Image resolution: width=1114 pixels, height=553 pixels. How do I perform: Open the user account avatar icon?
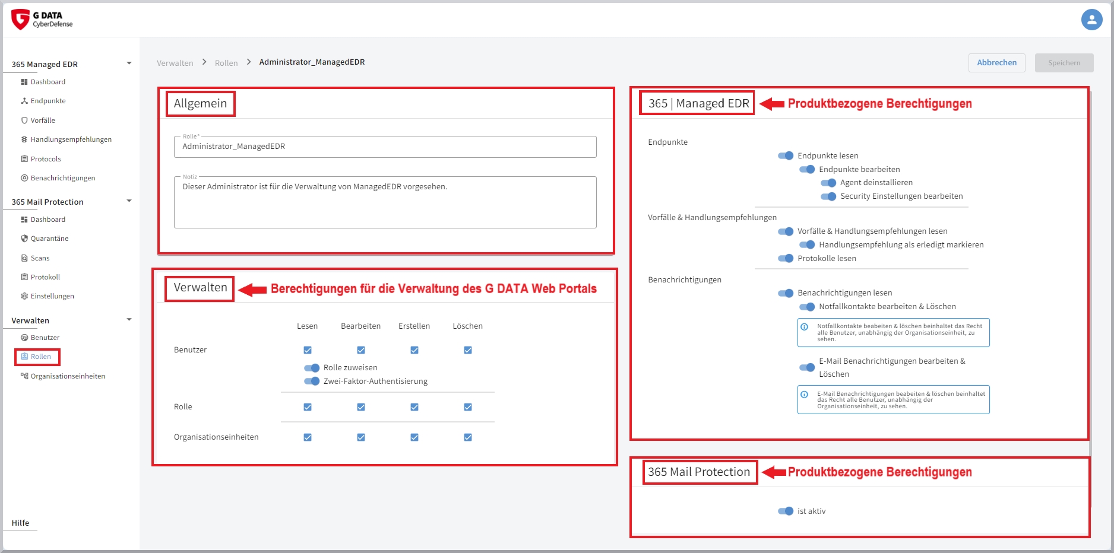(x=1091, y=20)
